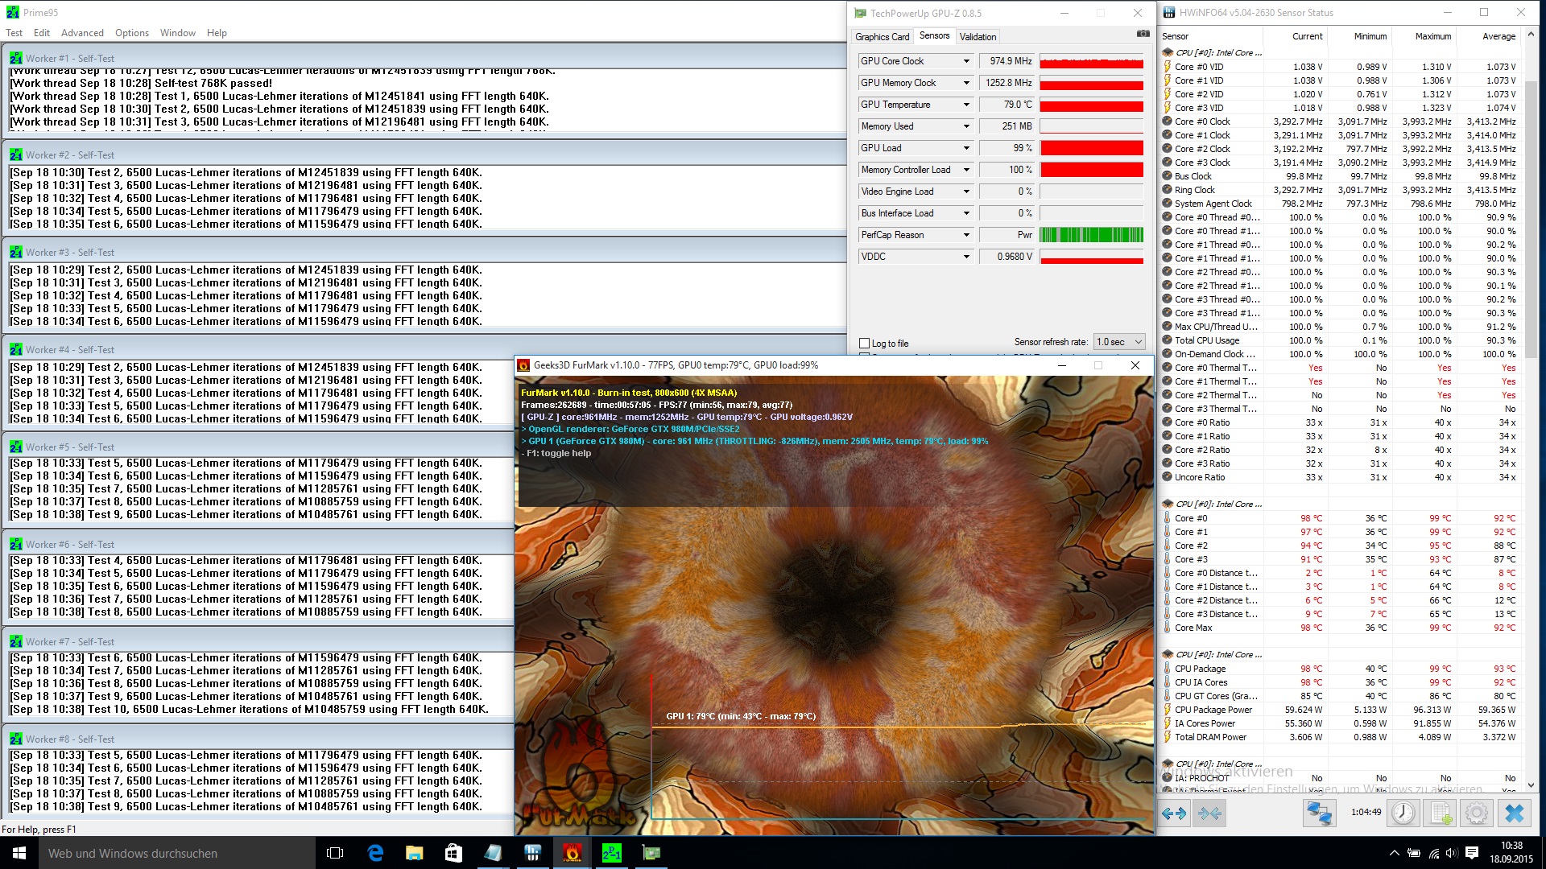
Task: Click GPU Load red graph bar
Action: (1091, 148)
